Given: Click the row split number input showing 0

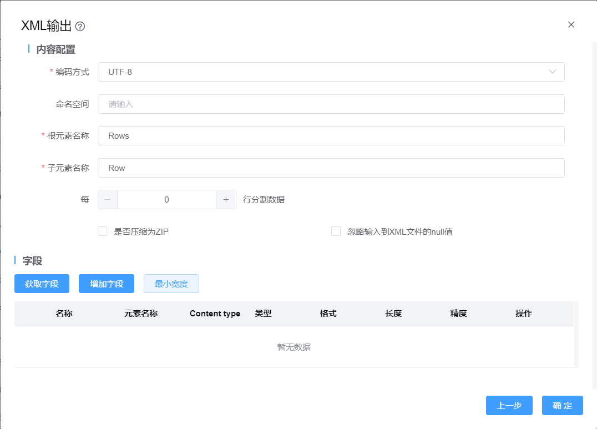Looking at the screenshot, I should (166, 200).
